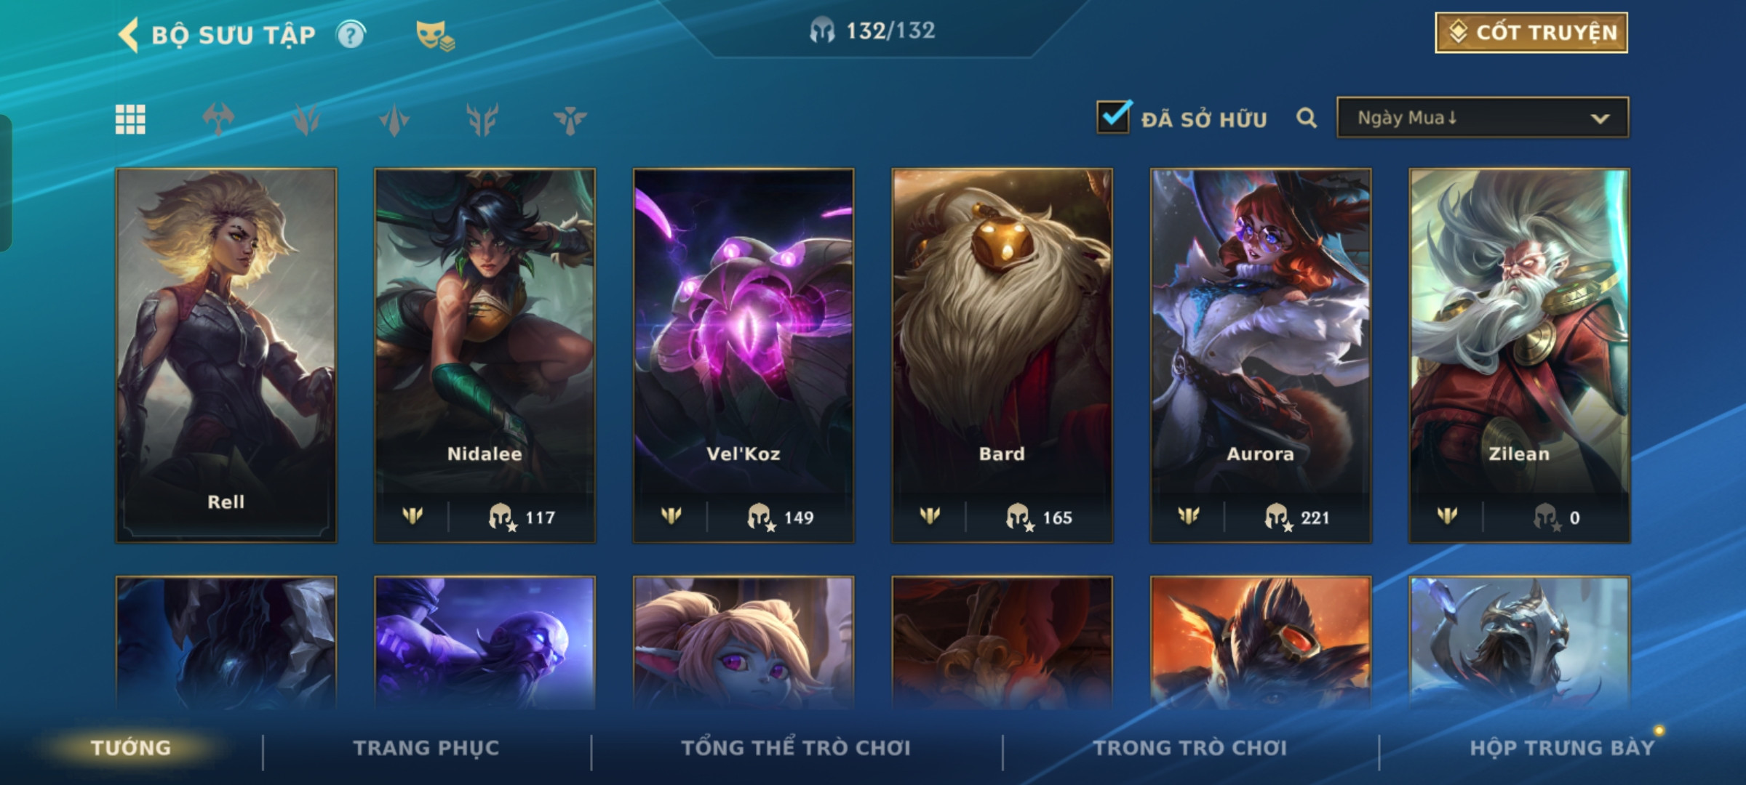Click the Cốt Truyện button
This screenshot has height=785, width=1746.
(x=1531, y=33)
